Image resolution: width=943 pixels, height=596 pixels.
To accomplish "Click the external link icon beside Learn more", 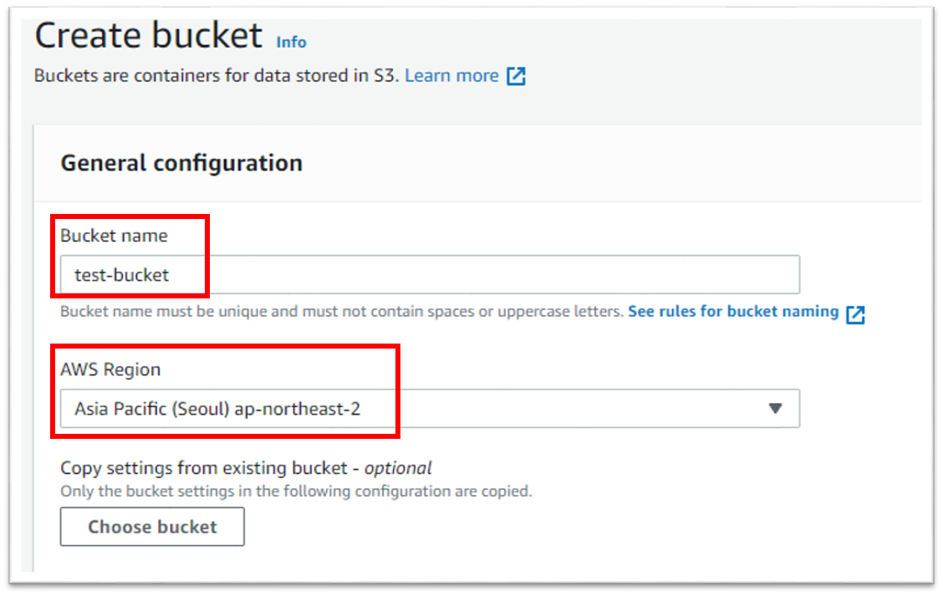I will 517,75.
